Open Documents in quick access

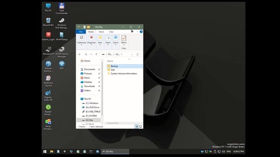click(x=89, y=69)
